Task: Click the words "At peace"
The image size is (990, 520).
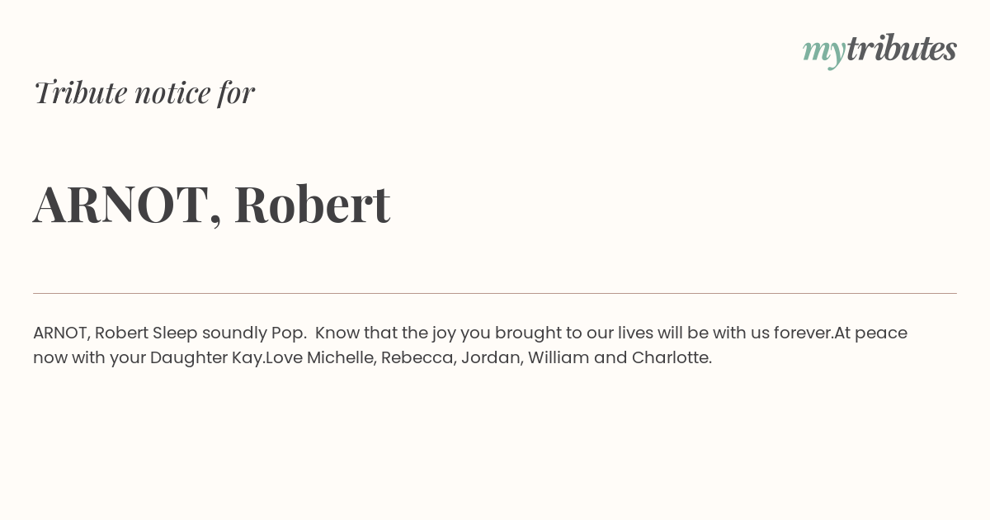Action: (870, 333)
